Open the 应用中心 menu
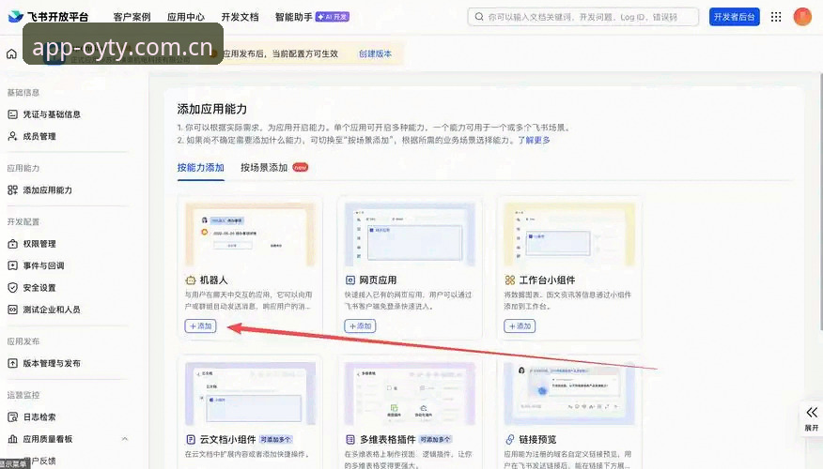Screen dimensions: 823x469 coord(186,17)
